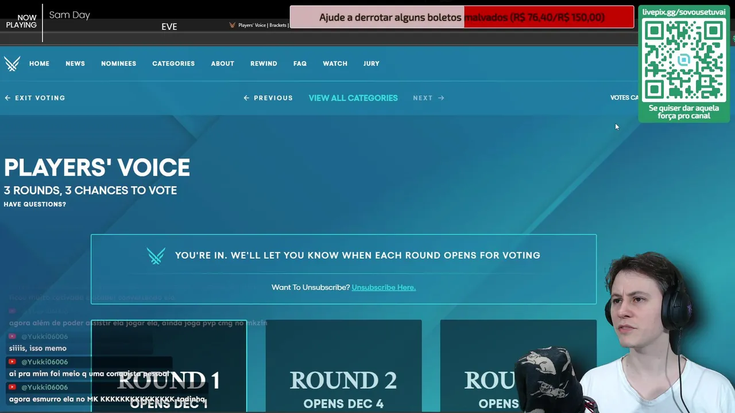
Task: Click the livepix.gg/sovousetuvai URL text
Action: click(684, 12)
